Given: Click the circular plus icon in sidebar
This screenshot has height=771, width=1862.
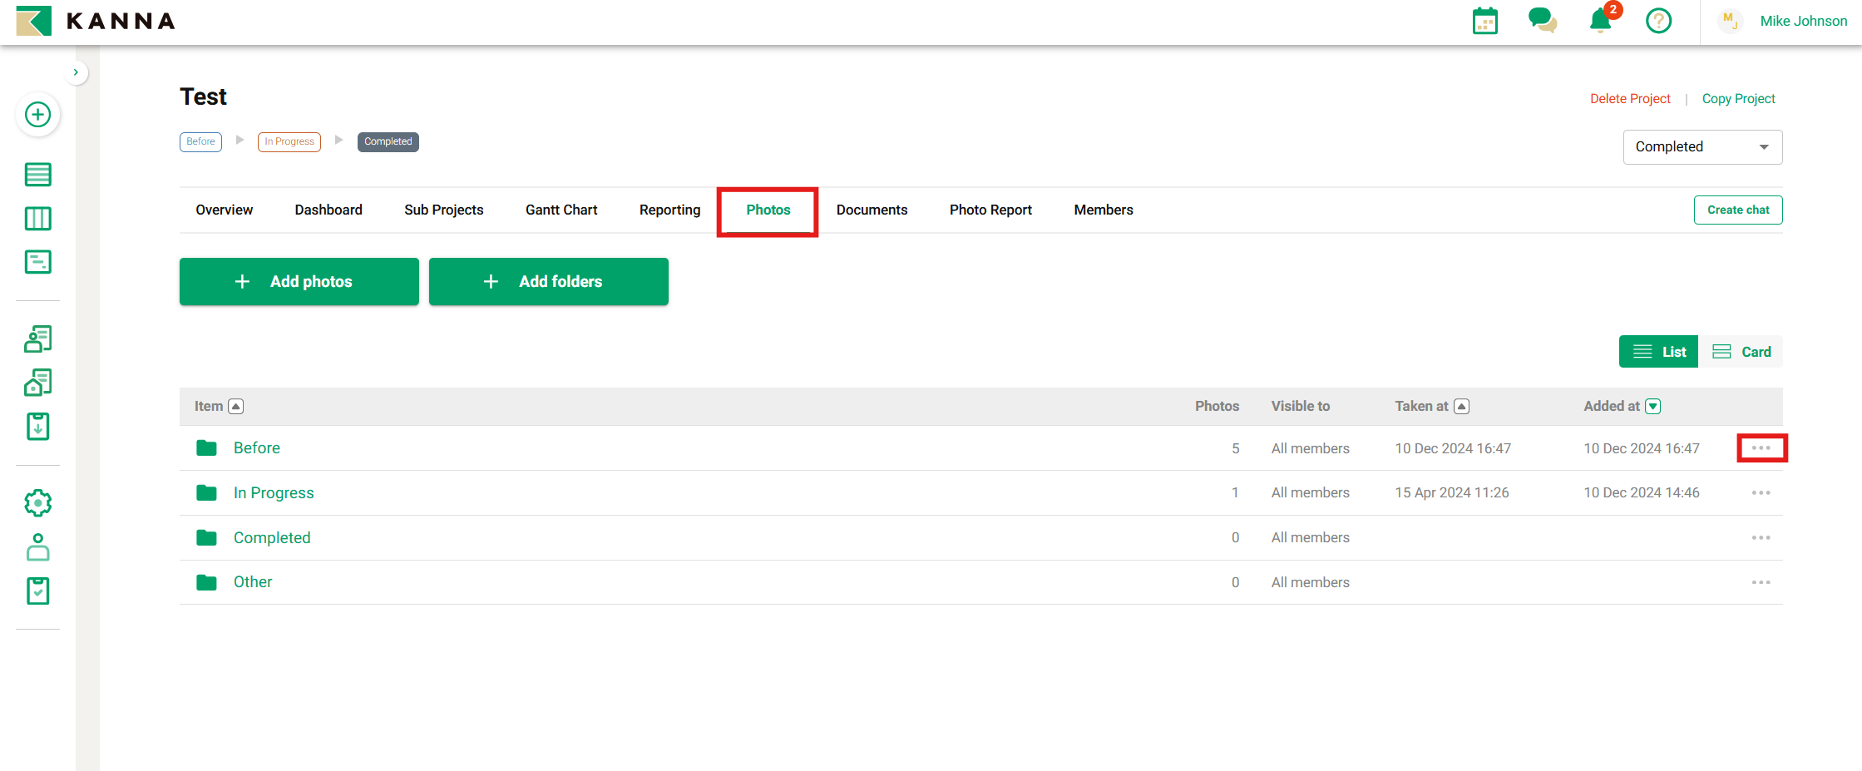Looking at the screenshot, I should point(37,115).
